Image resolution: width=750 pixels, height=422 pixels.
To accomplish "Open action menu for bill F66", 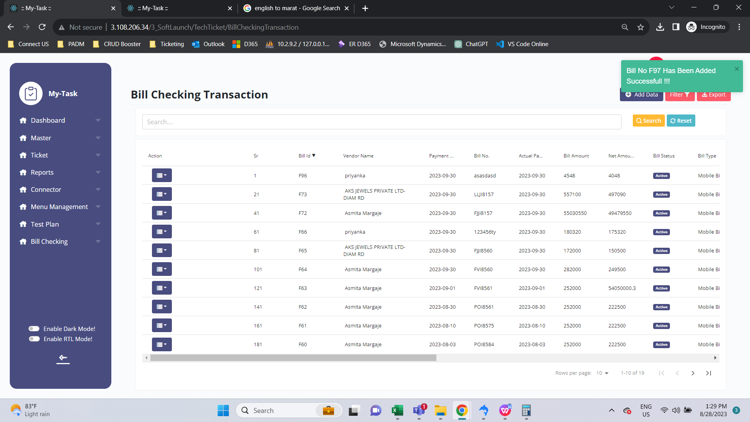I will coord(162,232).
